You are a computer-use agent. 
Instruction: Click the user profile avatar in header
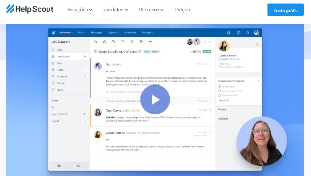pos(256,32)
